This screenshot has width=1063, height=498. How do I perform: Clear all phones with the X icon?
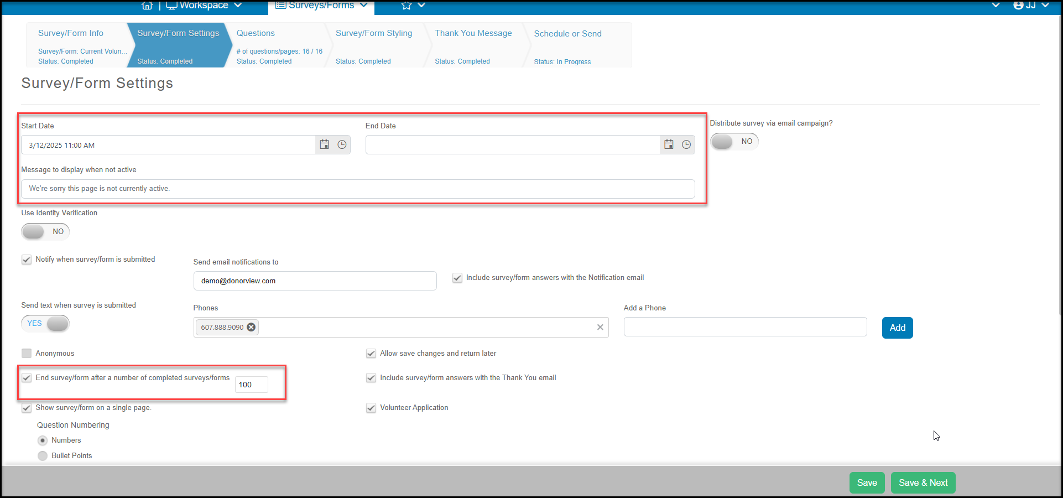coord(600,327)
